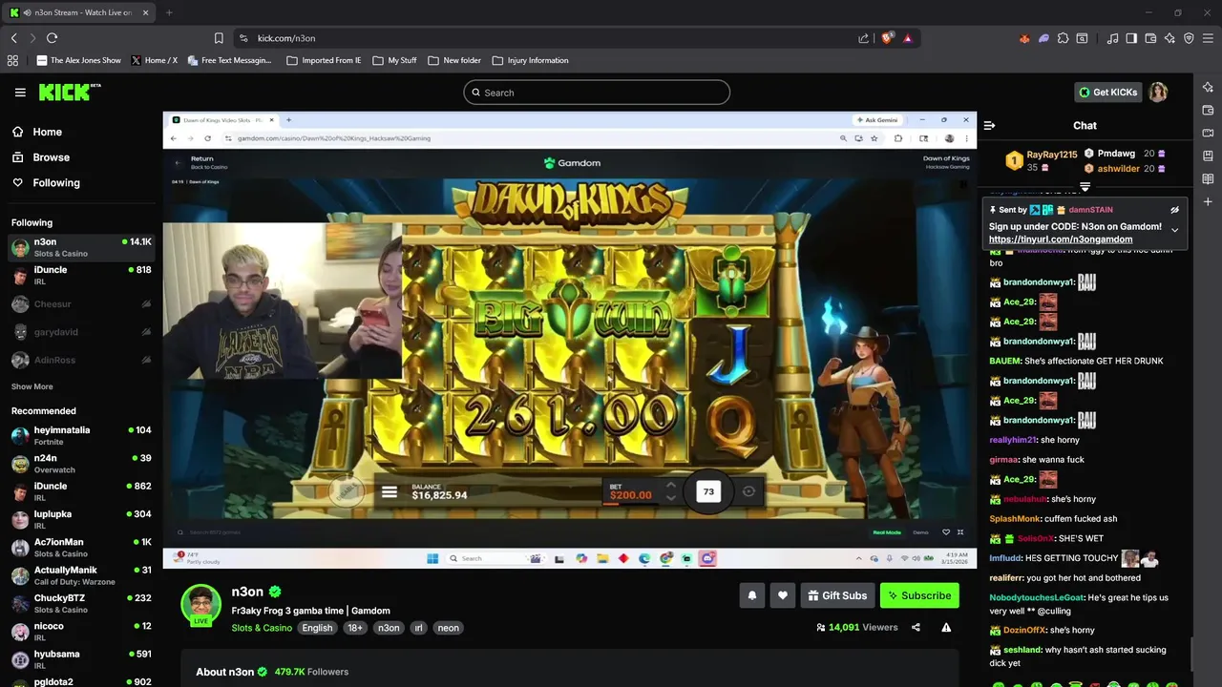The height and width of the screenshot is (687, 1222).
Task: Open the My Stuff bookmarks folder
Action: [394, 60]
